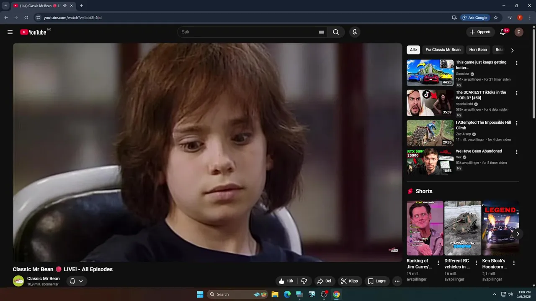The width and height of the screenshot is (536, 301).
Task: Open Classic Mr Bean channel avatar
Action: coord(18,281)
